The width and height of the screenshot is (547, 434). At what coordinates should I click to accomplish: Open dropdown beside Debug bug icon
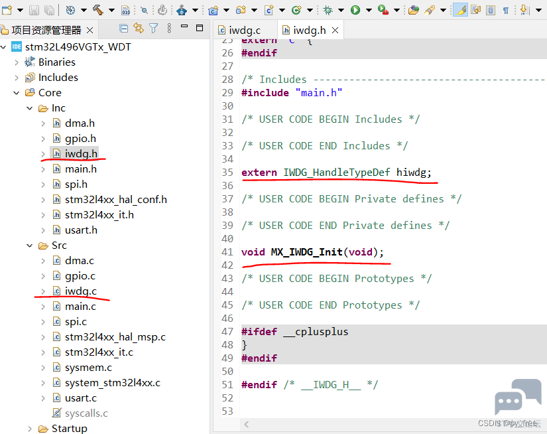tap(341, 11)
